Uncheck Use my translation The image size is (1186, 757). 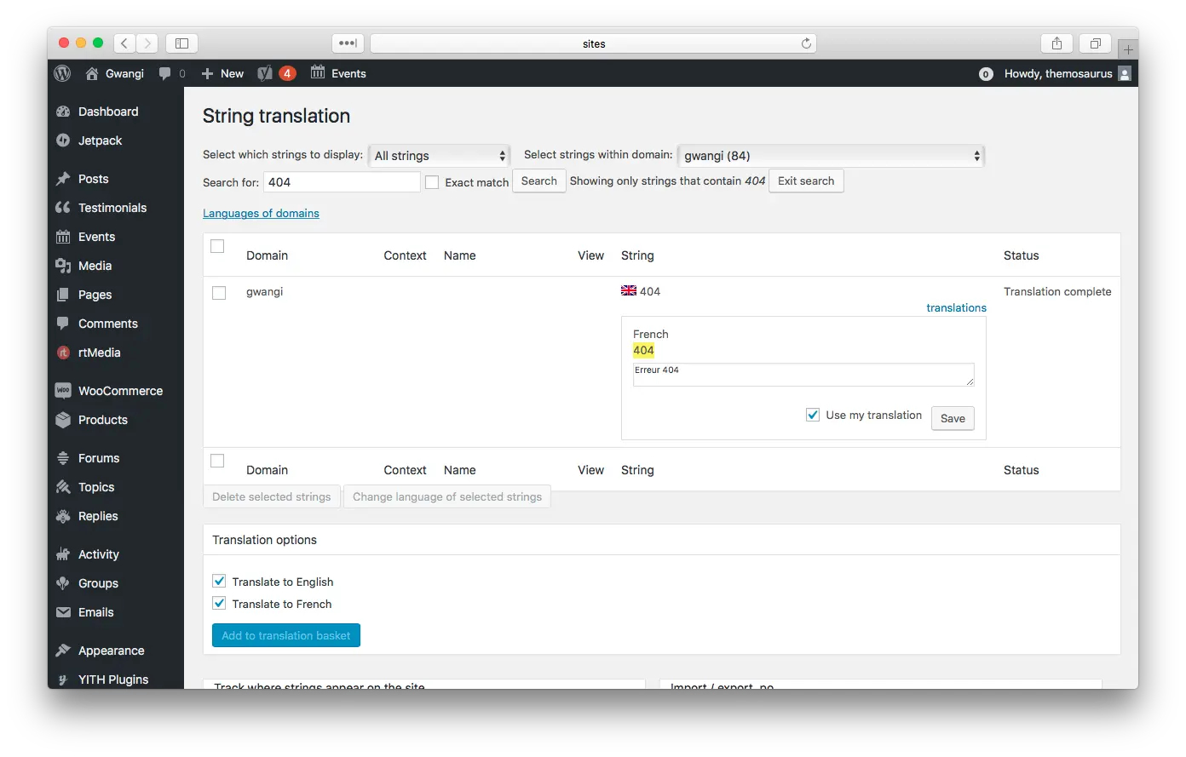813,415
